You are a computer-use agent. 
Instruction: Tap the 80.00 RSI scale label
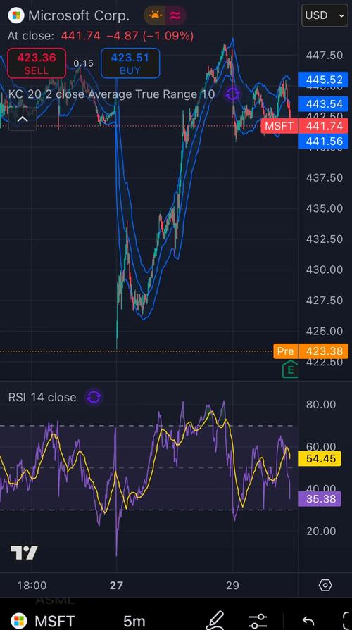tap(320, 404)
